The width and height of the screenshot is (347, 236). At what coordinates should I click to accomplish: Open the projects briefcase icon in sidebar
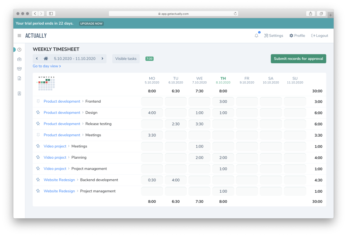tap(20, 59)
